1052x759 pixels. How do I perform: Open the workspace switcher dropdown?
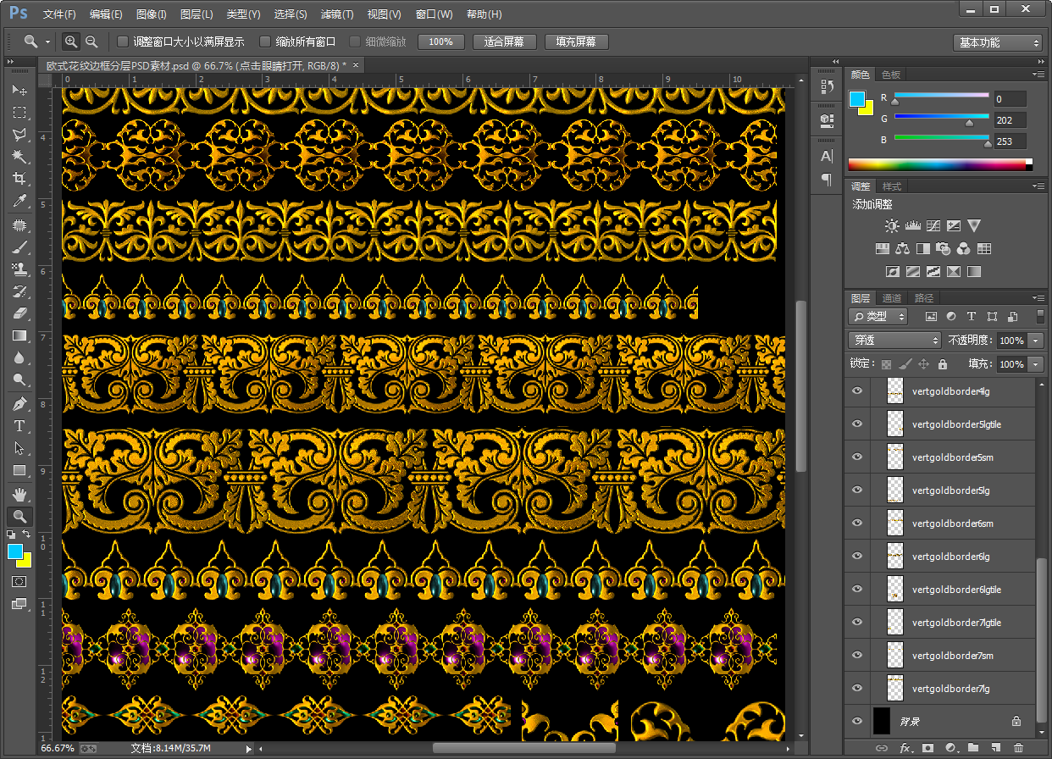point(997,42)
